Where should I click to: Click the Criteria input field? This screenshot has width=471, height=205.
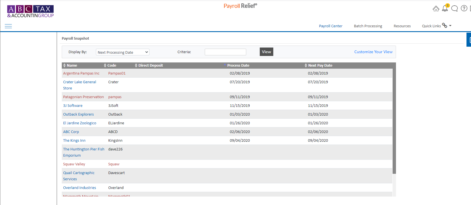coord(225,52)
